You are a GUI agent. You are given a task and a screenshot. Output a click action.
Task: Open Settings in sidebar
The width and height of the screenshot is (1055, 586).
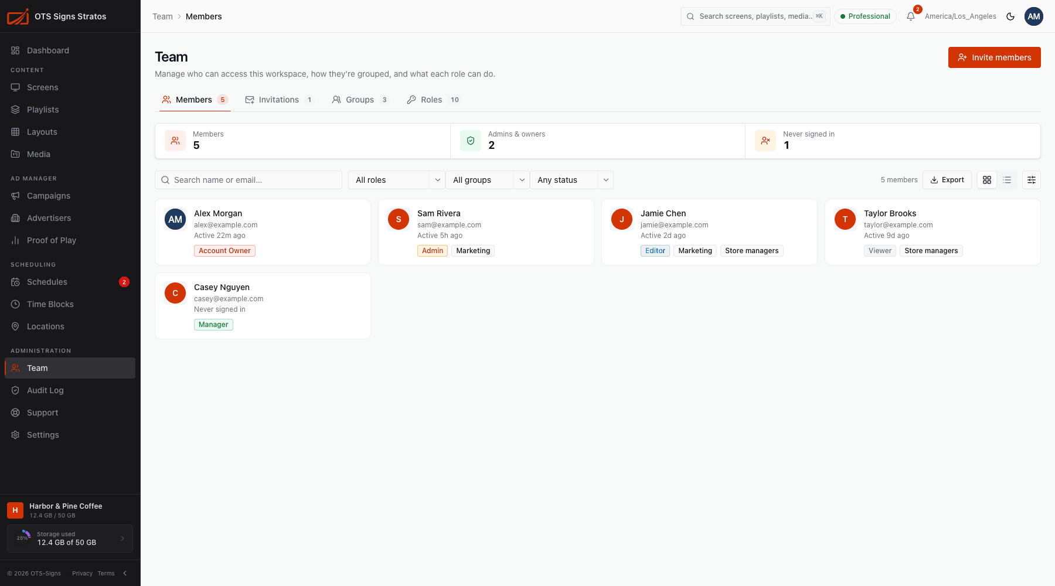[70, 435]
